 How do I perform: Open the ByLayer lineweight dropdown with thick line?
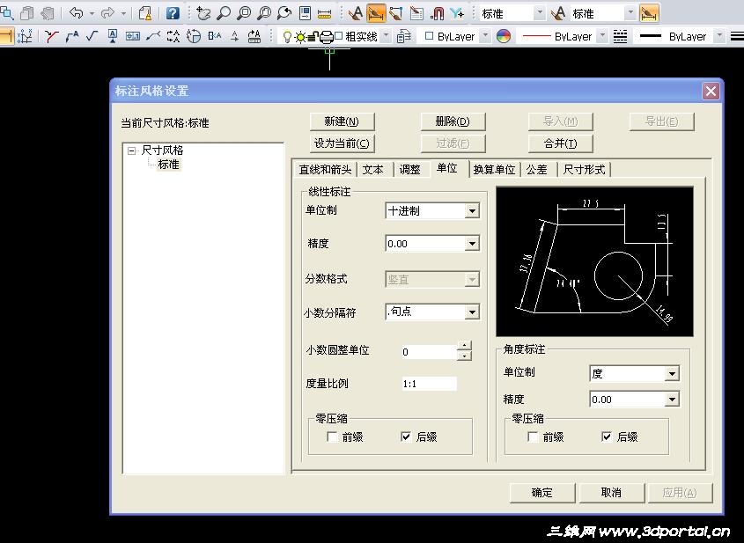point(719,36)
